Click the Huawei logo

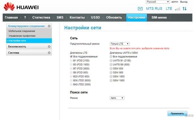coord(21,7)
